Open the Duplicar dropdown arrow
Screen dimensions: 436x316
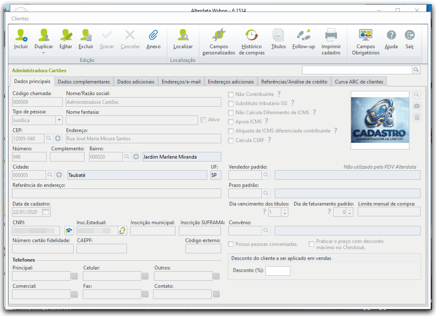(x=43, y=52)
